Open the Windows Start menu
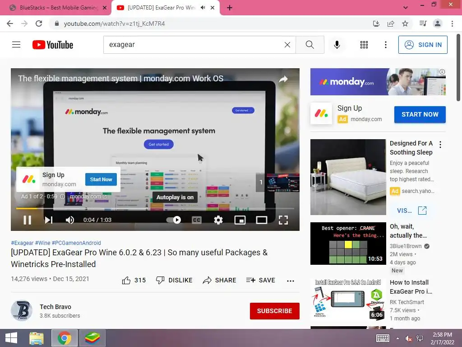The image size is (462, 347). tap(11, 338)
